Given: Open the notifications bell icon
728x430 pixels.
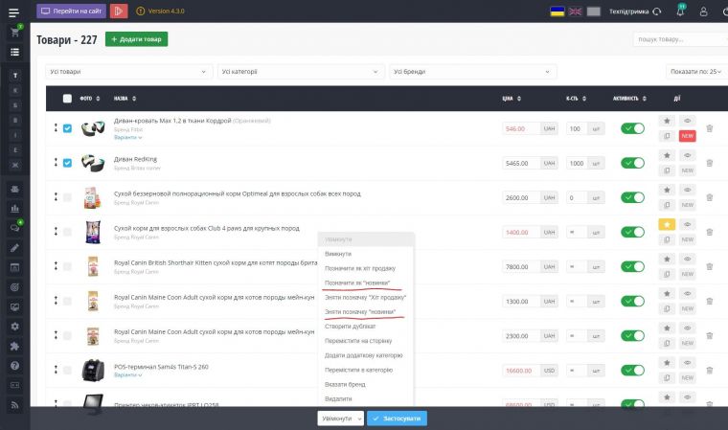Looking at the screenshot, I should pos(681,11).
